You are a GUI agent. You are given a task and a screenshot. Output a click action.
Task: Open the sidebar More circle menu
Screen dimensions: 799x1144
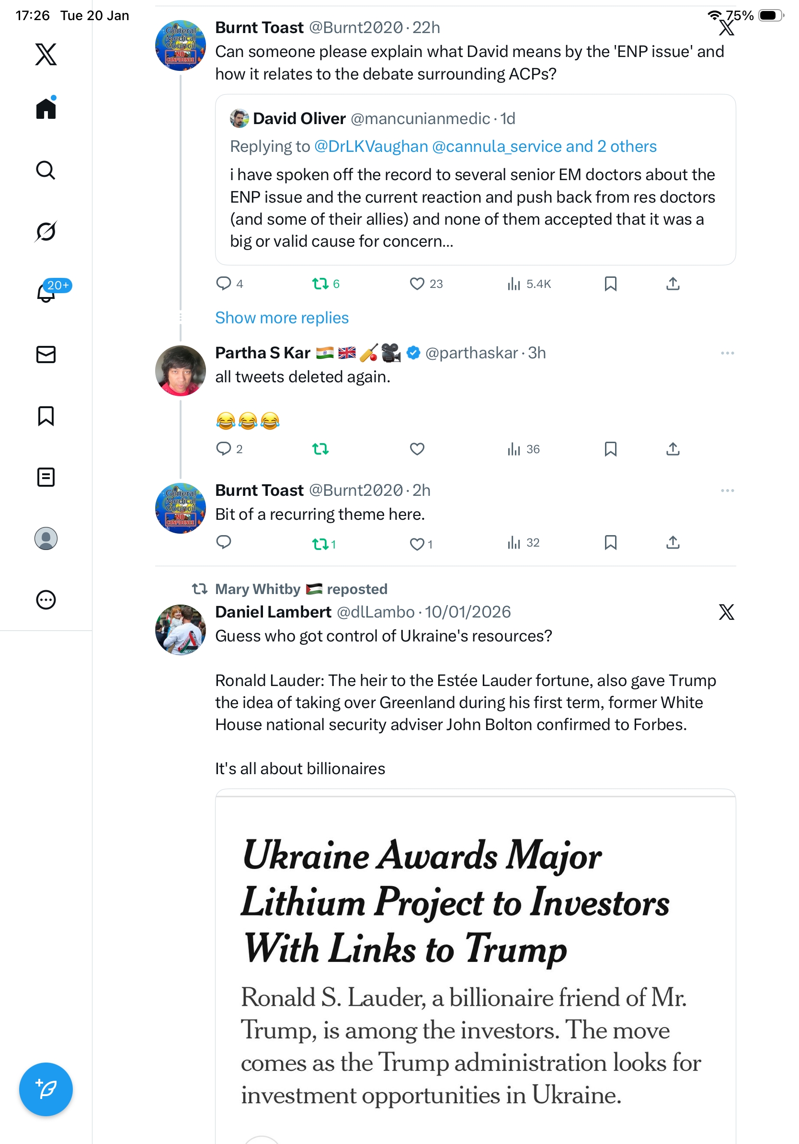(x=46, y=600)
